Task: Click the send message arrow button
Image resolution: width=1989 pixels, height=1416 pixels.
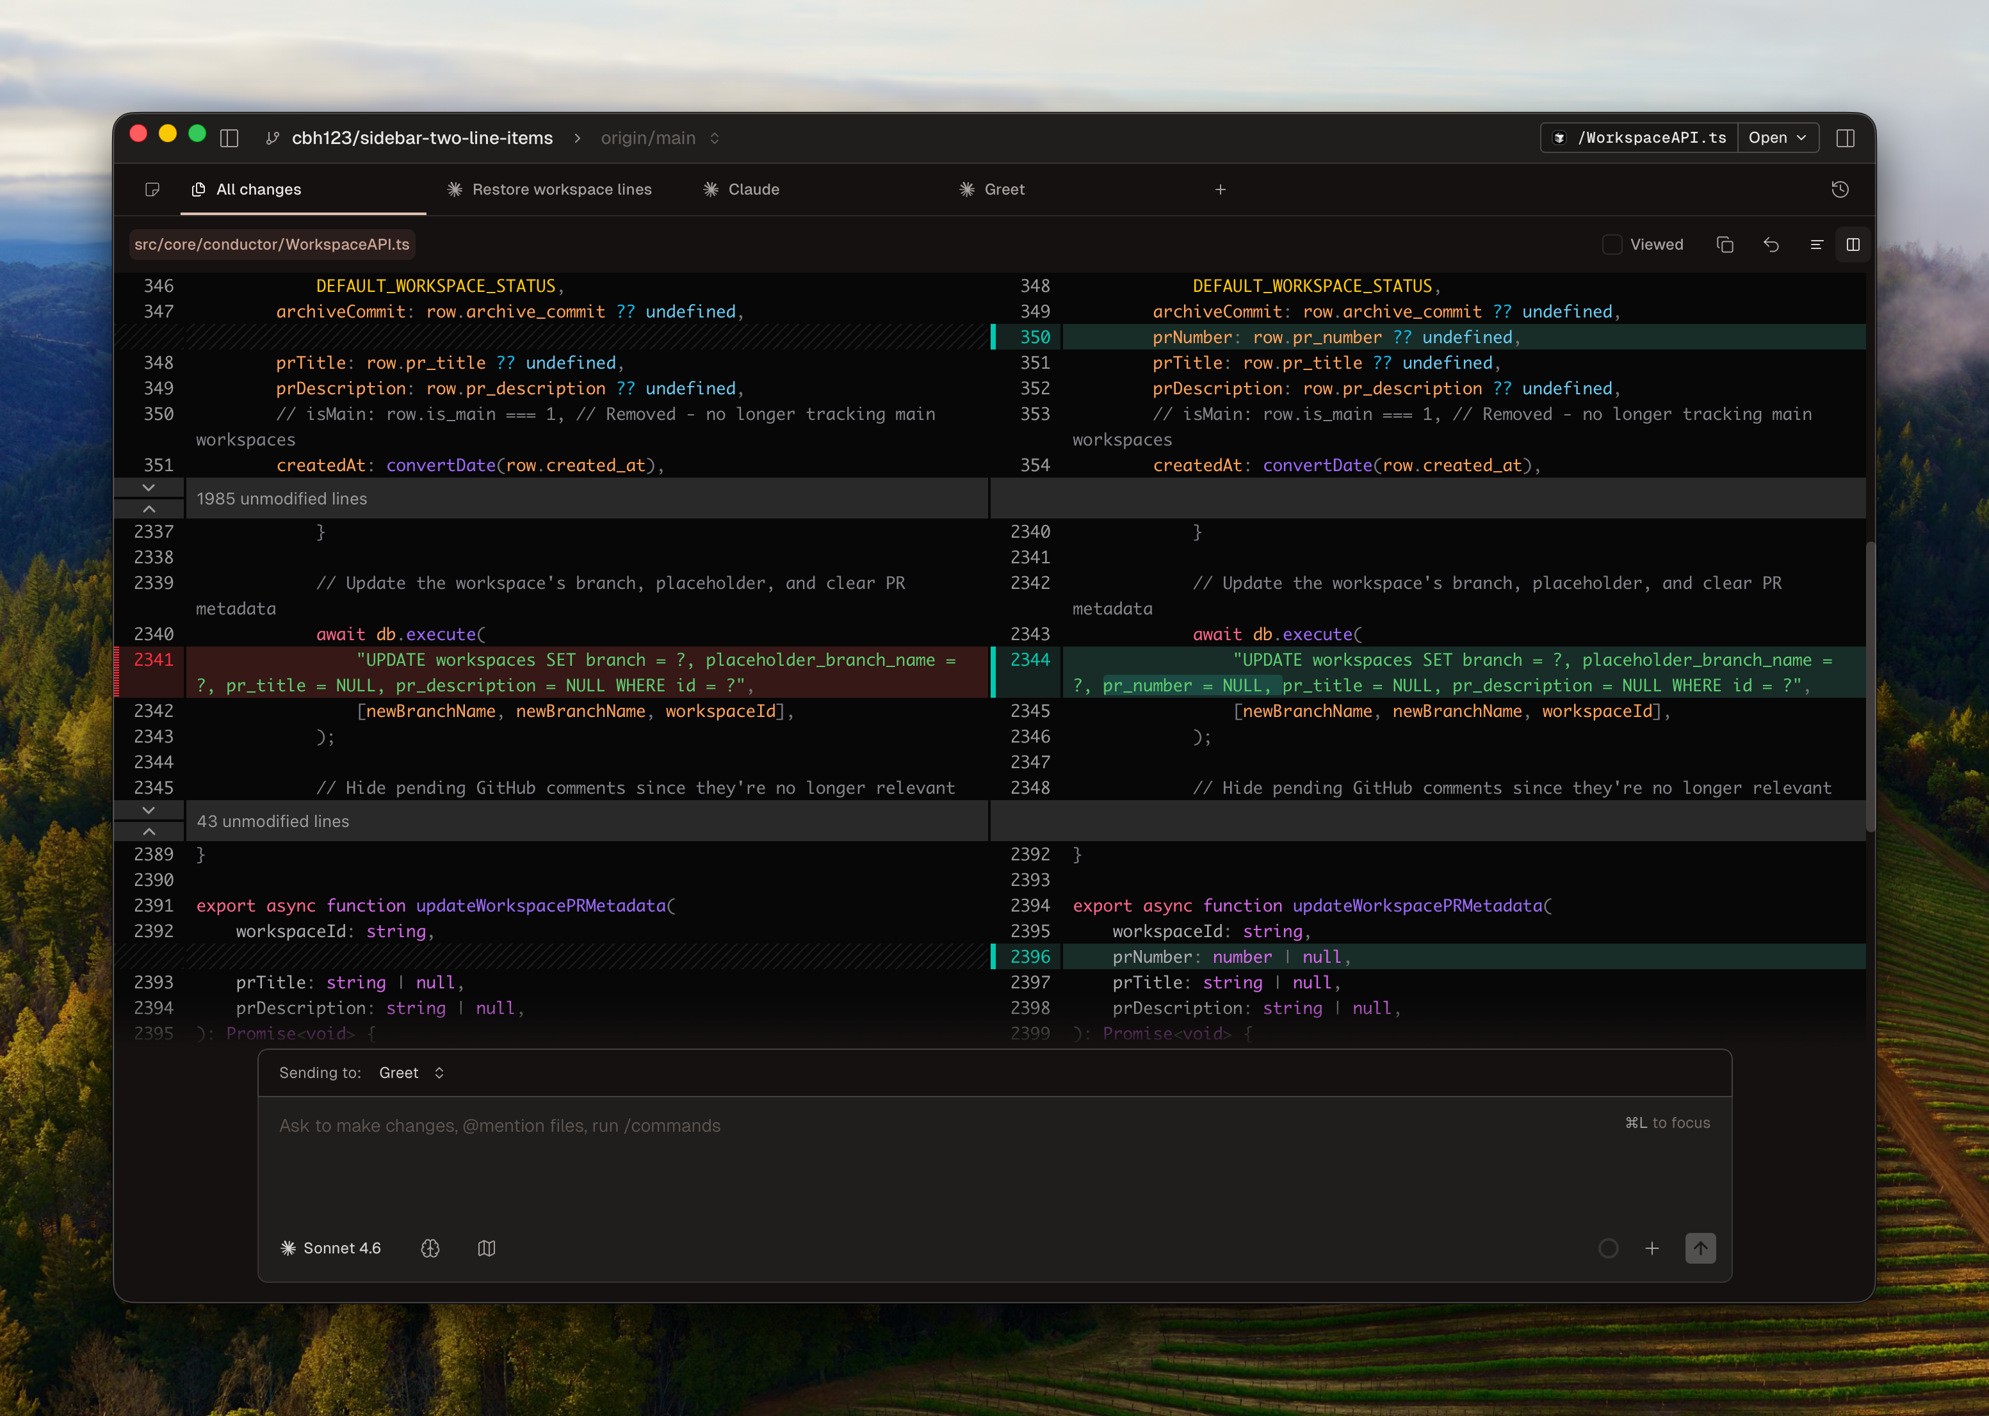Action: pyautogui.click(x=1700, y=1248)
